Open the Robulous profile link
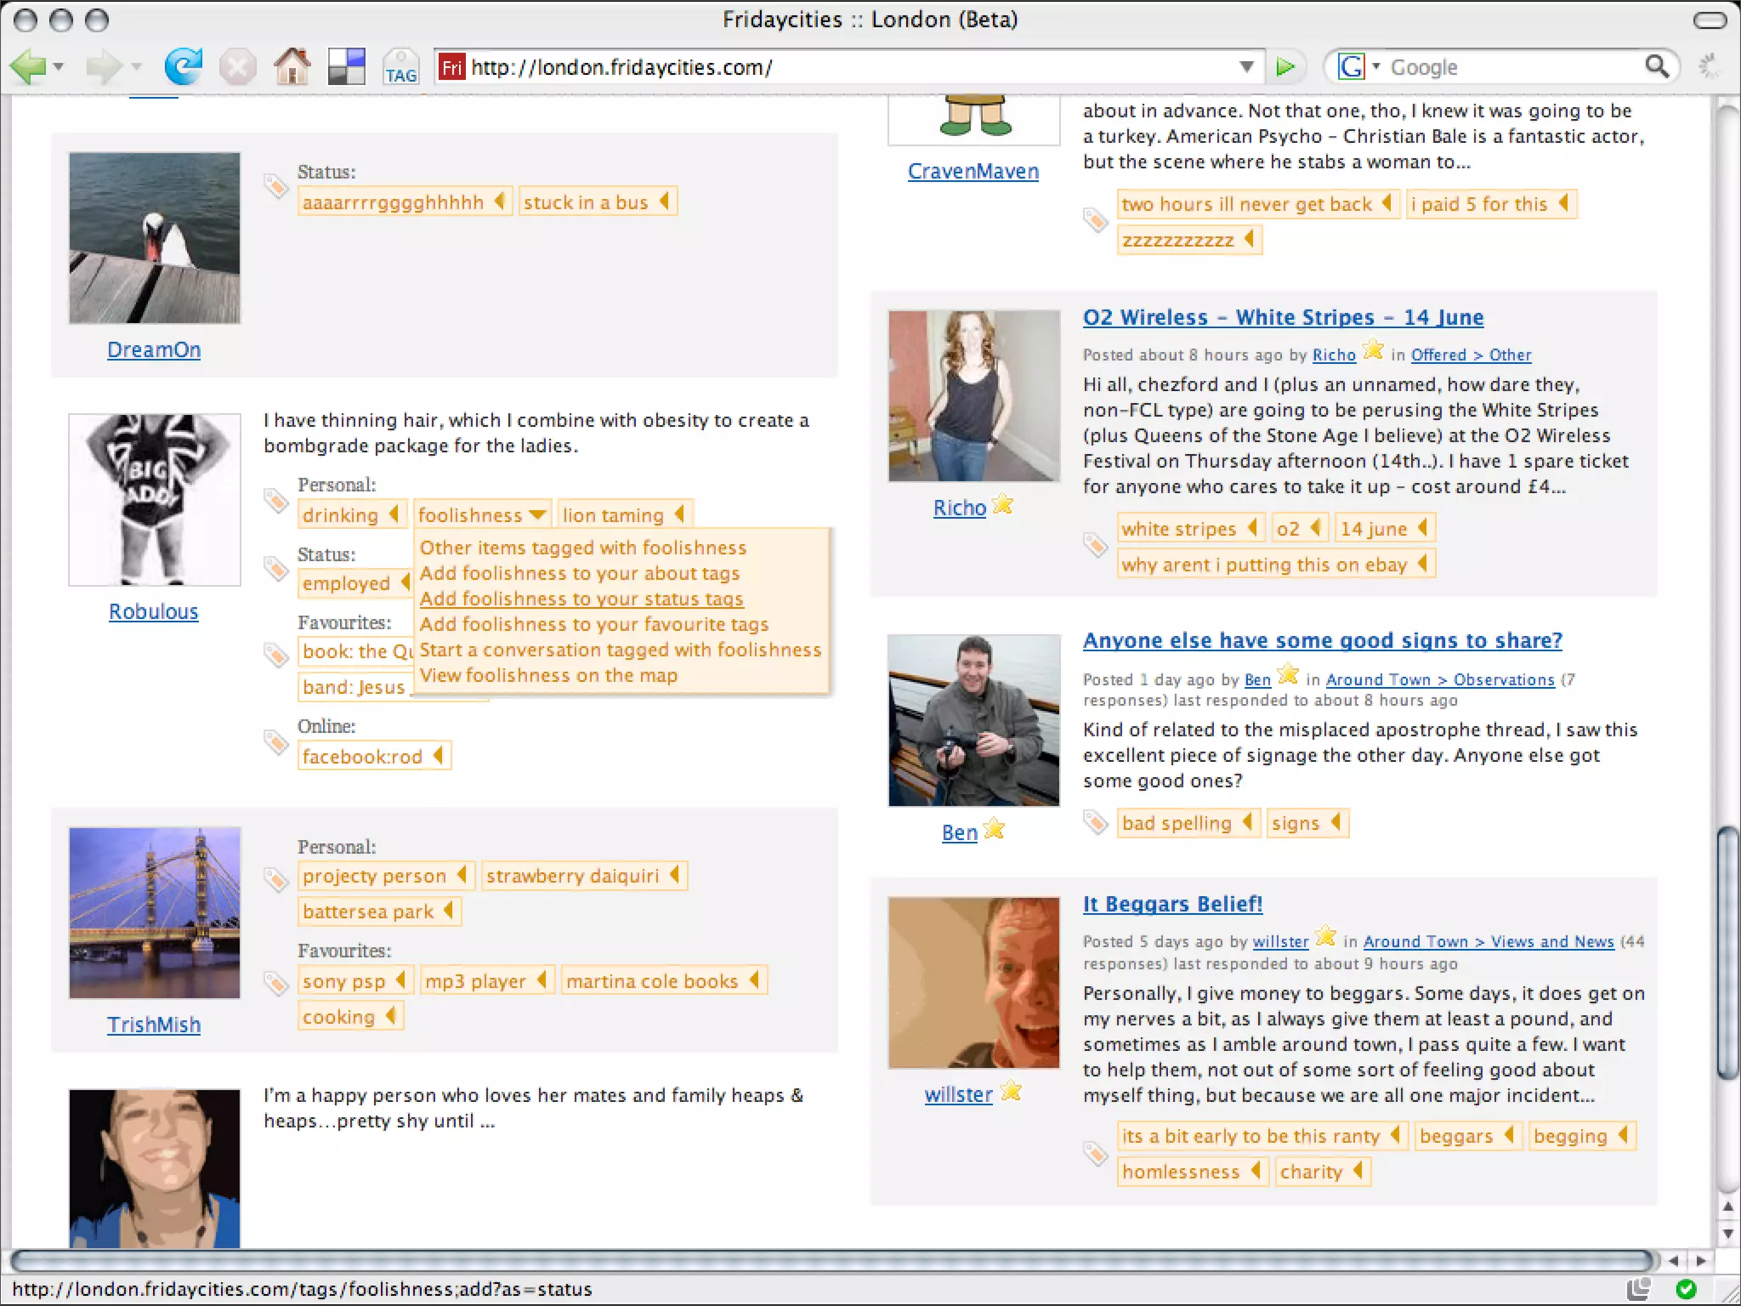The height and width of the screenshot is (1306, 1741). click(x=154, y=611)
